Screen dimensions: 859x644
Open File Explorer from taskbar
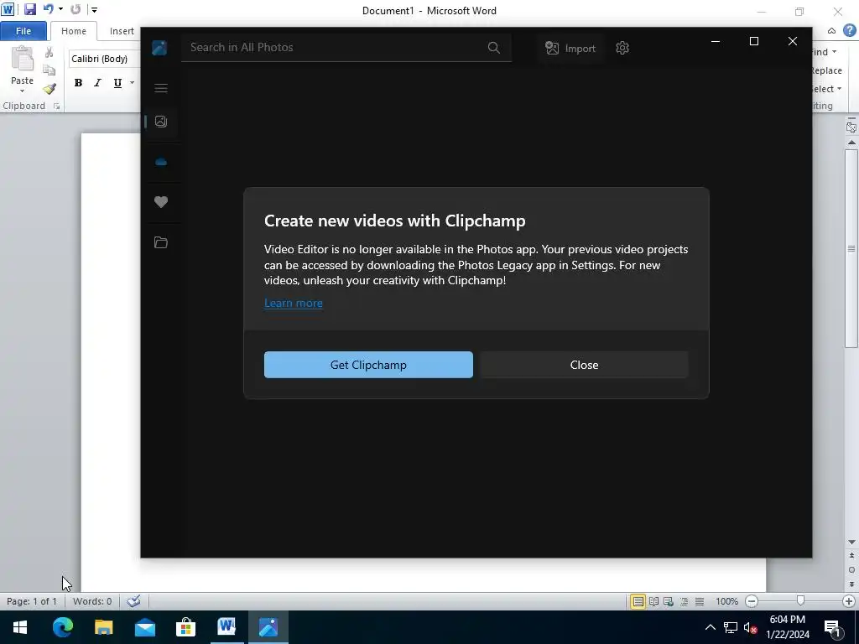[103, 627]
